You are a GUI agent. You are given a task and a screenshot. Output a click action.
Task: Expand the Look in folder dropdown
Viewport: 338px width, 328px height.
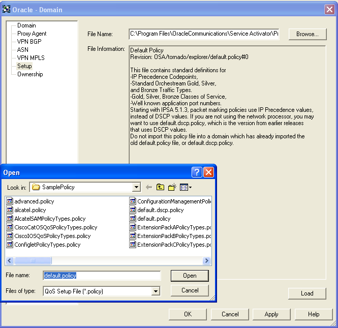(136, 187)
